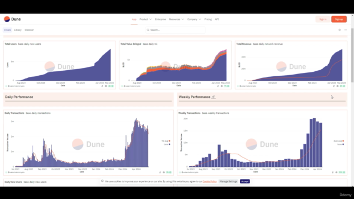
Task: Open author link under Daily Transactions chart
Action: coord(16,172)
